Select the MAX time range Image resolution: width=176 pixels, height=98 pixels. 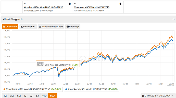pos(53,96)
